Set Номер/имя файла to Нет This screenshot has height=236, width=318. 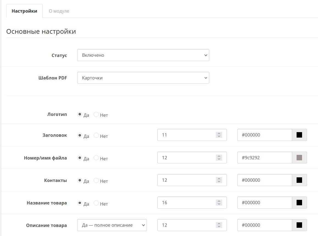pos(96,158)
